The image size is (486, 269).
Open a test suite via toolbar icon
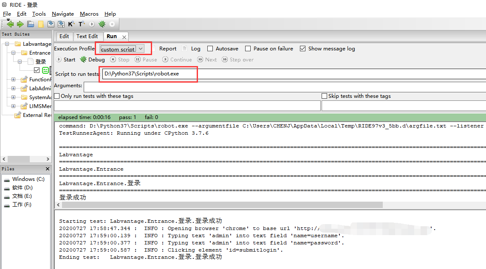[x=30, y=24]
